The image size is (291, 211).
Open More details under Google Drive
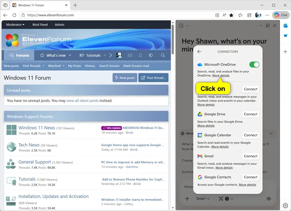[206, 126]
